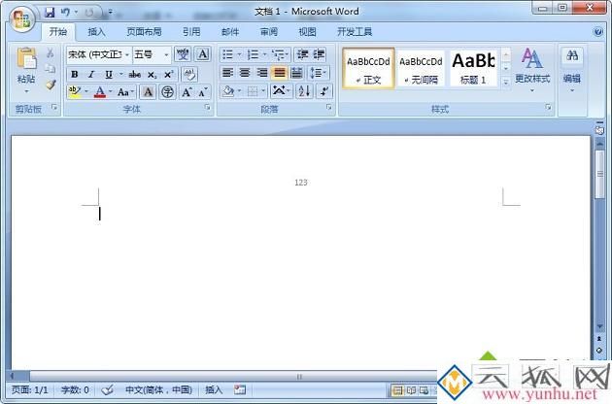Viewport: 612px width, 404px height.
Task: Open font dialog launcher in 字体 group
Action: (208, 107)
